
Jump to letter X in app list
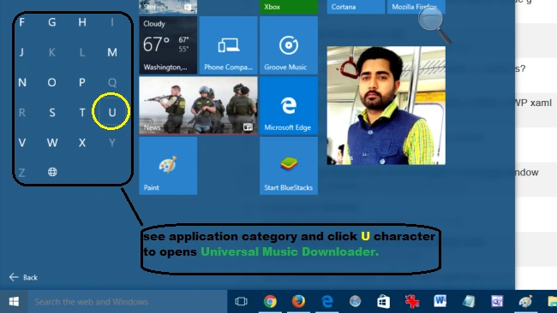(82, 143)
